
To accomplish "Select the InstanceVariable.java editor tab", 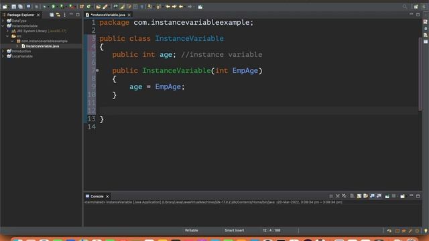I will point(108,15).
